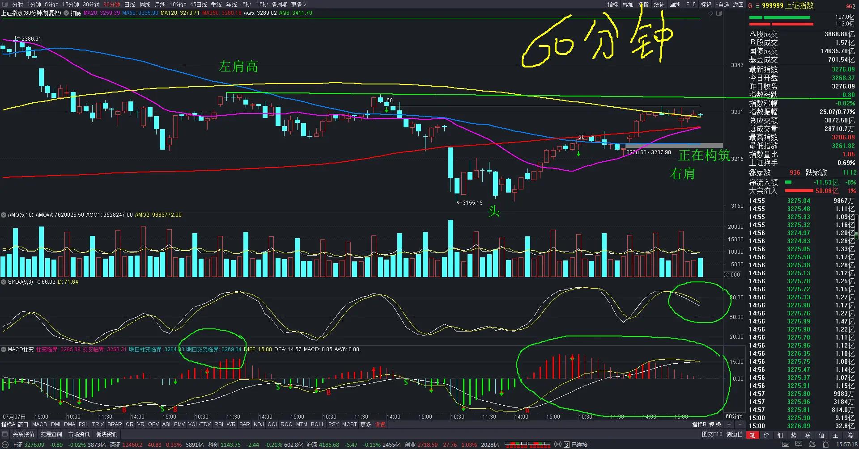Screen dimensions: 859x449
Task: Click the satellite dish icon in the status bar
Action: pos(812,445)
